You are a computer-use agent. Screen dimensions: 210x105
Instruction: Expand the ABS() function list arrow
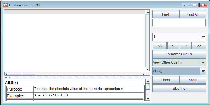point(203,71)
